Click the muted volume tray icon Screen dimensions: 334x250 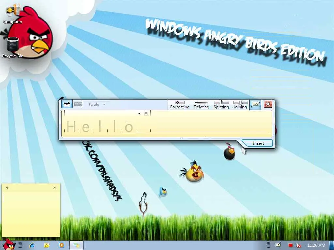pyautogui.click(x=299, y=245)
